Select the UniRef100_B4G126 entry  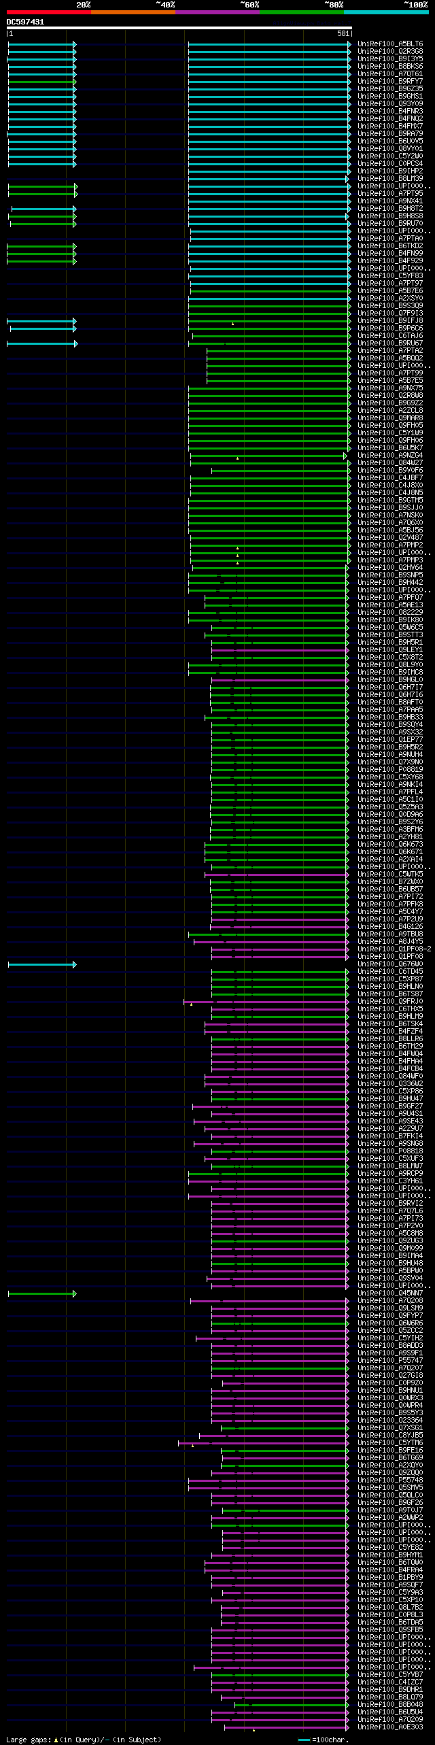click(390, 927)
